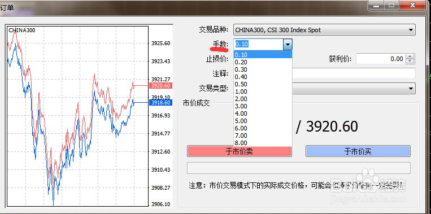Decrease 获利价 with the down stepper arrow
The height and width of the screenshot is (214, 431).
[x=410, y=61]
